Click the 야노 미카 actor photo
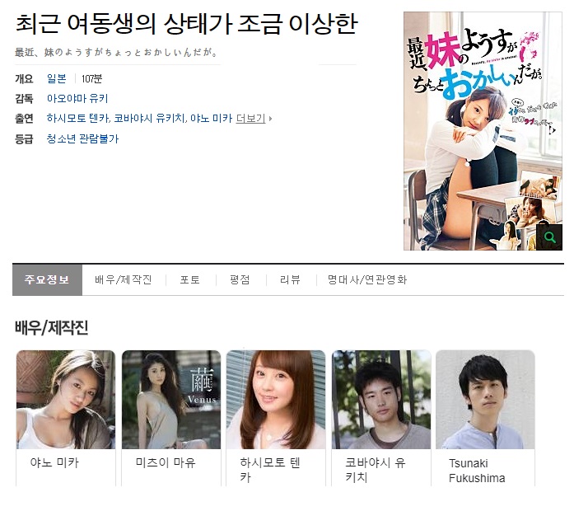 coord(66,400)
